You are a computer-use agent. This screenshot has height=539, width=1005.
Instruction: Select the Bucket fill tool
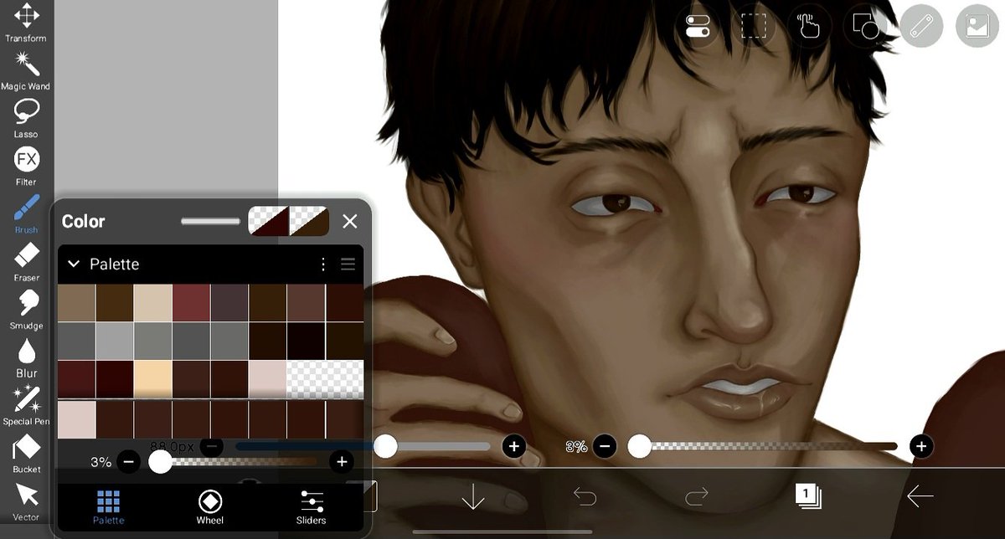click(x=26, y=453)
